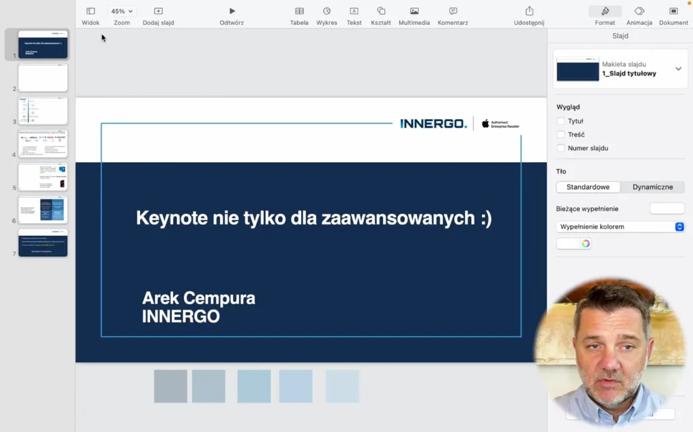Play slideshow with Odtwórz
The width and height of the screenshot is (693, 432).
tap(232, 11)
